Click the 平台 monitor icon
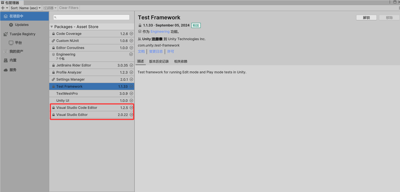 point(11,43)
